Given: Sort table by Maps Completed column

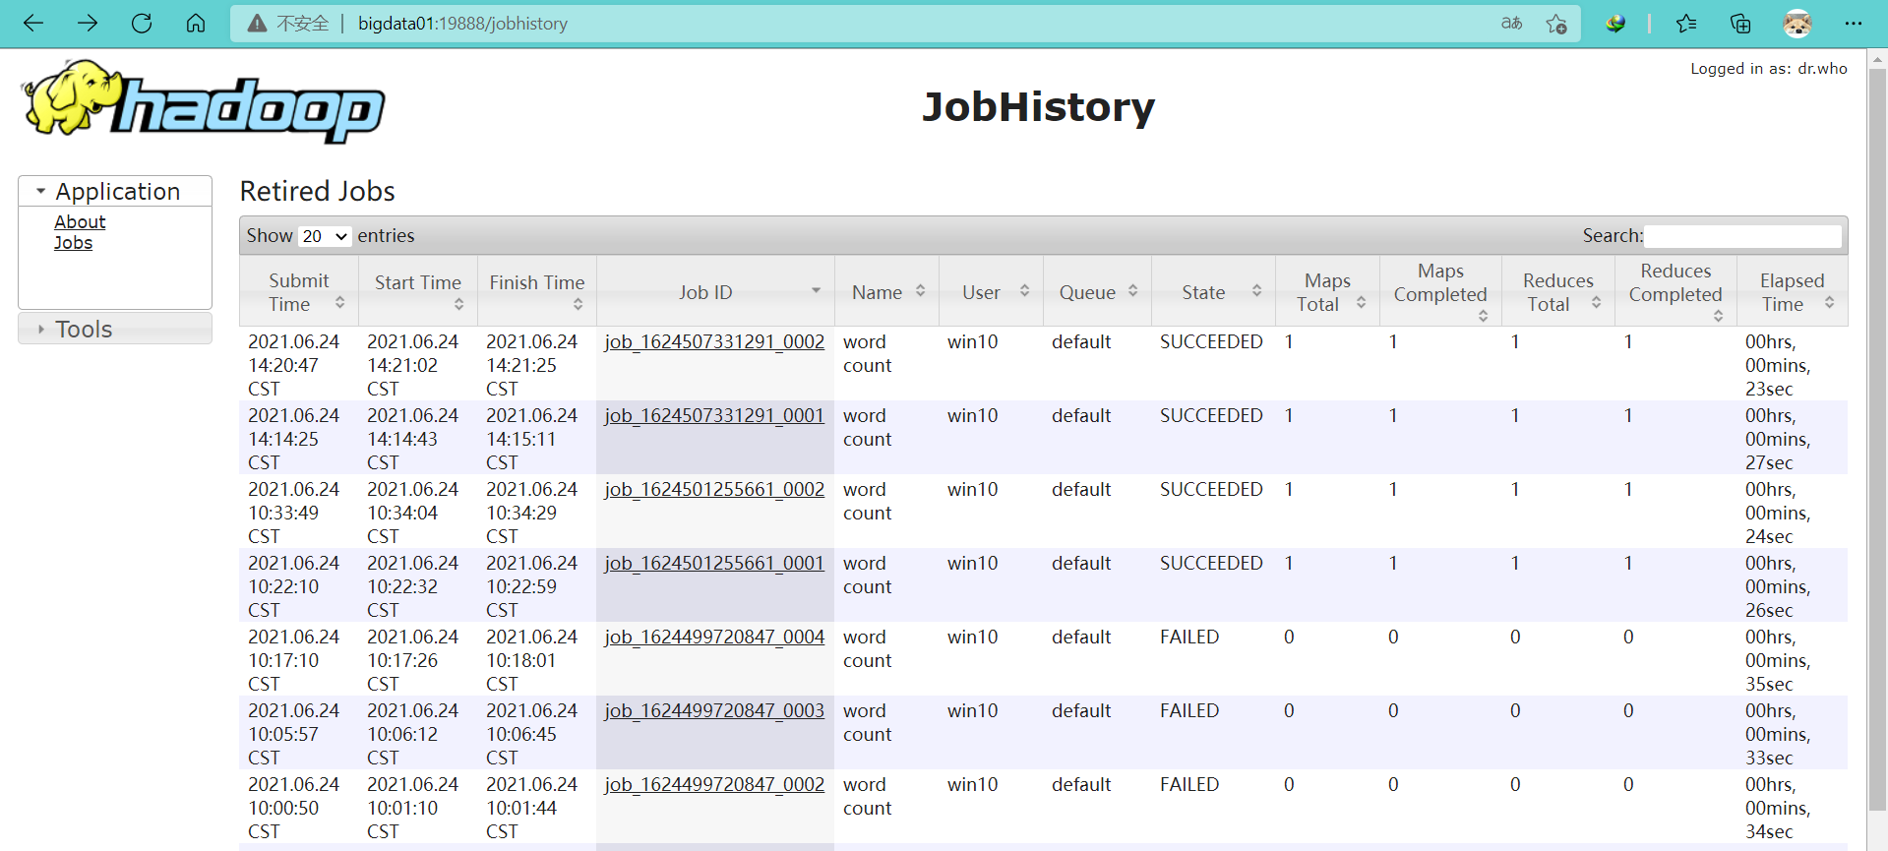Looking at the screenshot, I should click(1440, 291).
